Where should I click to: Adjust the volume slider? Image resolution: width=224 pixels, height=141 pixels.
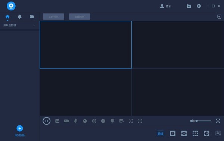(203, 121)
